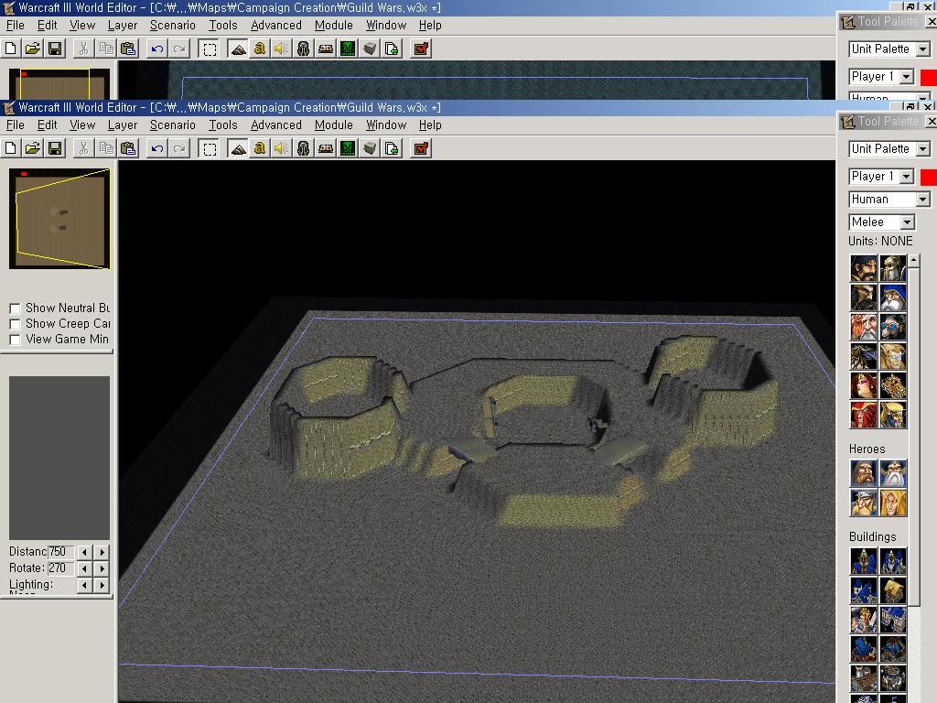Click Terrain Editor icon in back window toolbar

[x=238, y=49]
